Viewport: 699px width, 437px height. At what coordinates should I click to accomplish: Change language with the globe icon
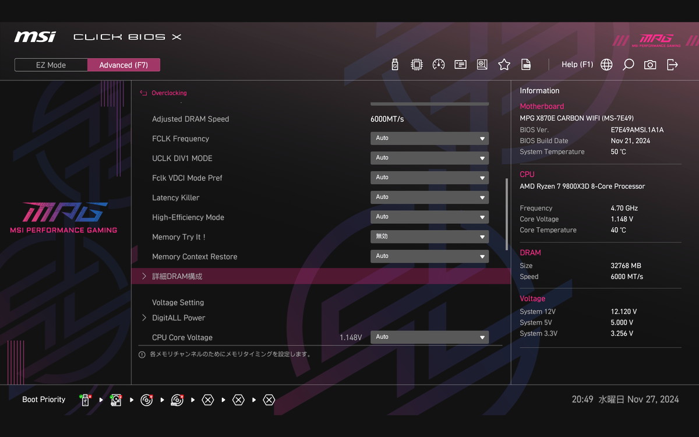pos(606,65)
